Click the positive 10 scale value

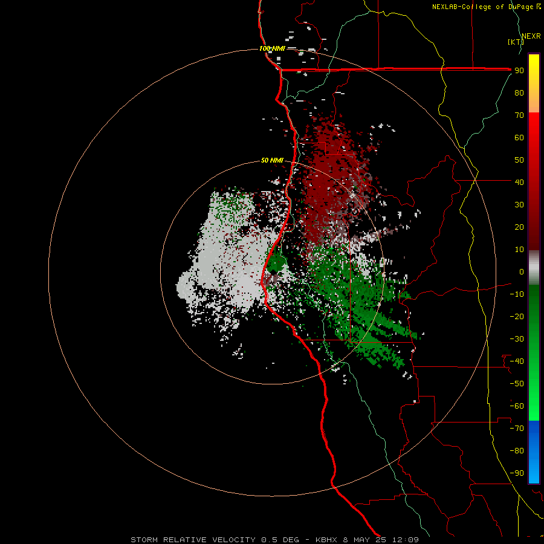click(x=519, y=250)
